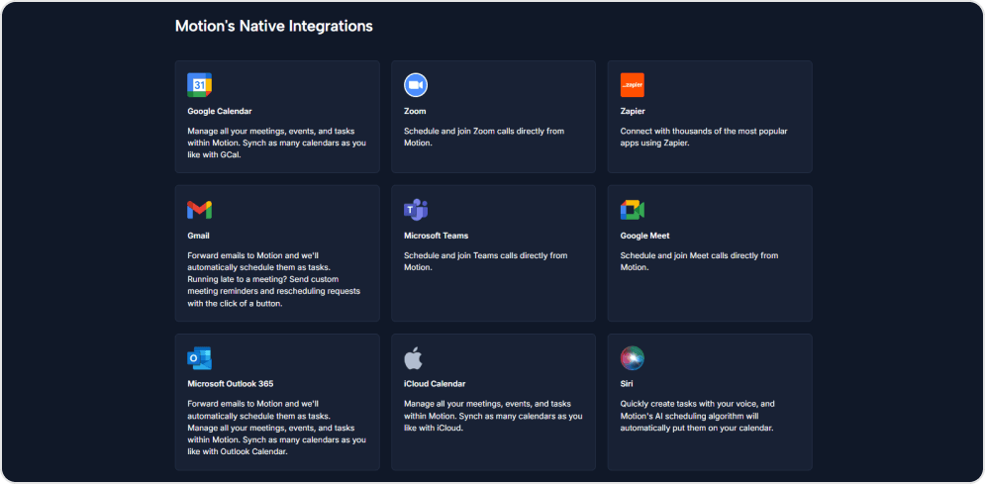Select the Zapier card title
985x484 pixels.
pyautogui.click(x=633, y=111)
